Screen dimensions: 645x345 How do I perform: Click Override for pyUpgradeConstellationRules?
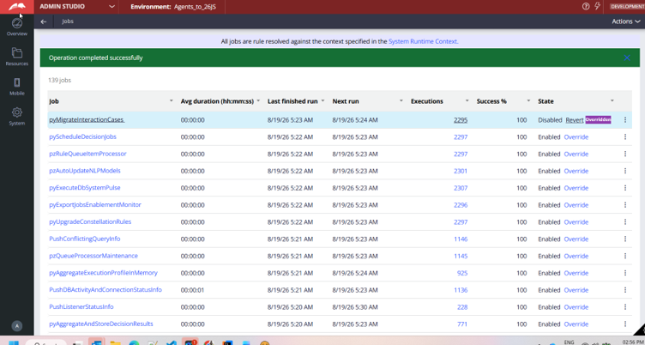(576, 222)
